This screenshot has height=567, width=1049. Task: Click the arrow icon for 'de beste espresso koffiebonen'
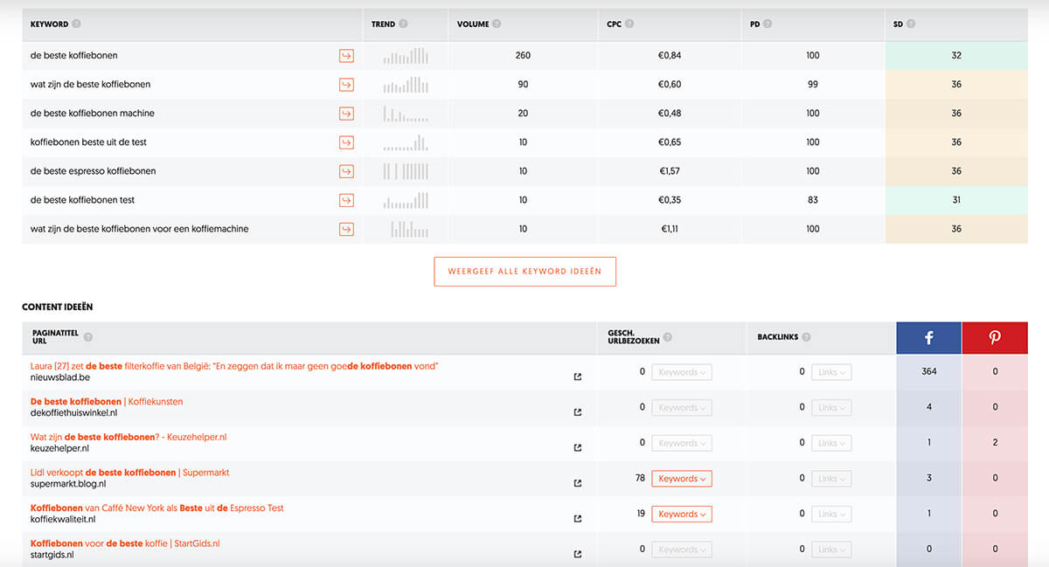(346, 171)
